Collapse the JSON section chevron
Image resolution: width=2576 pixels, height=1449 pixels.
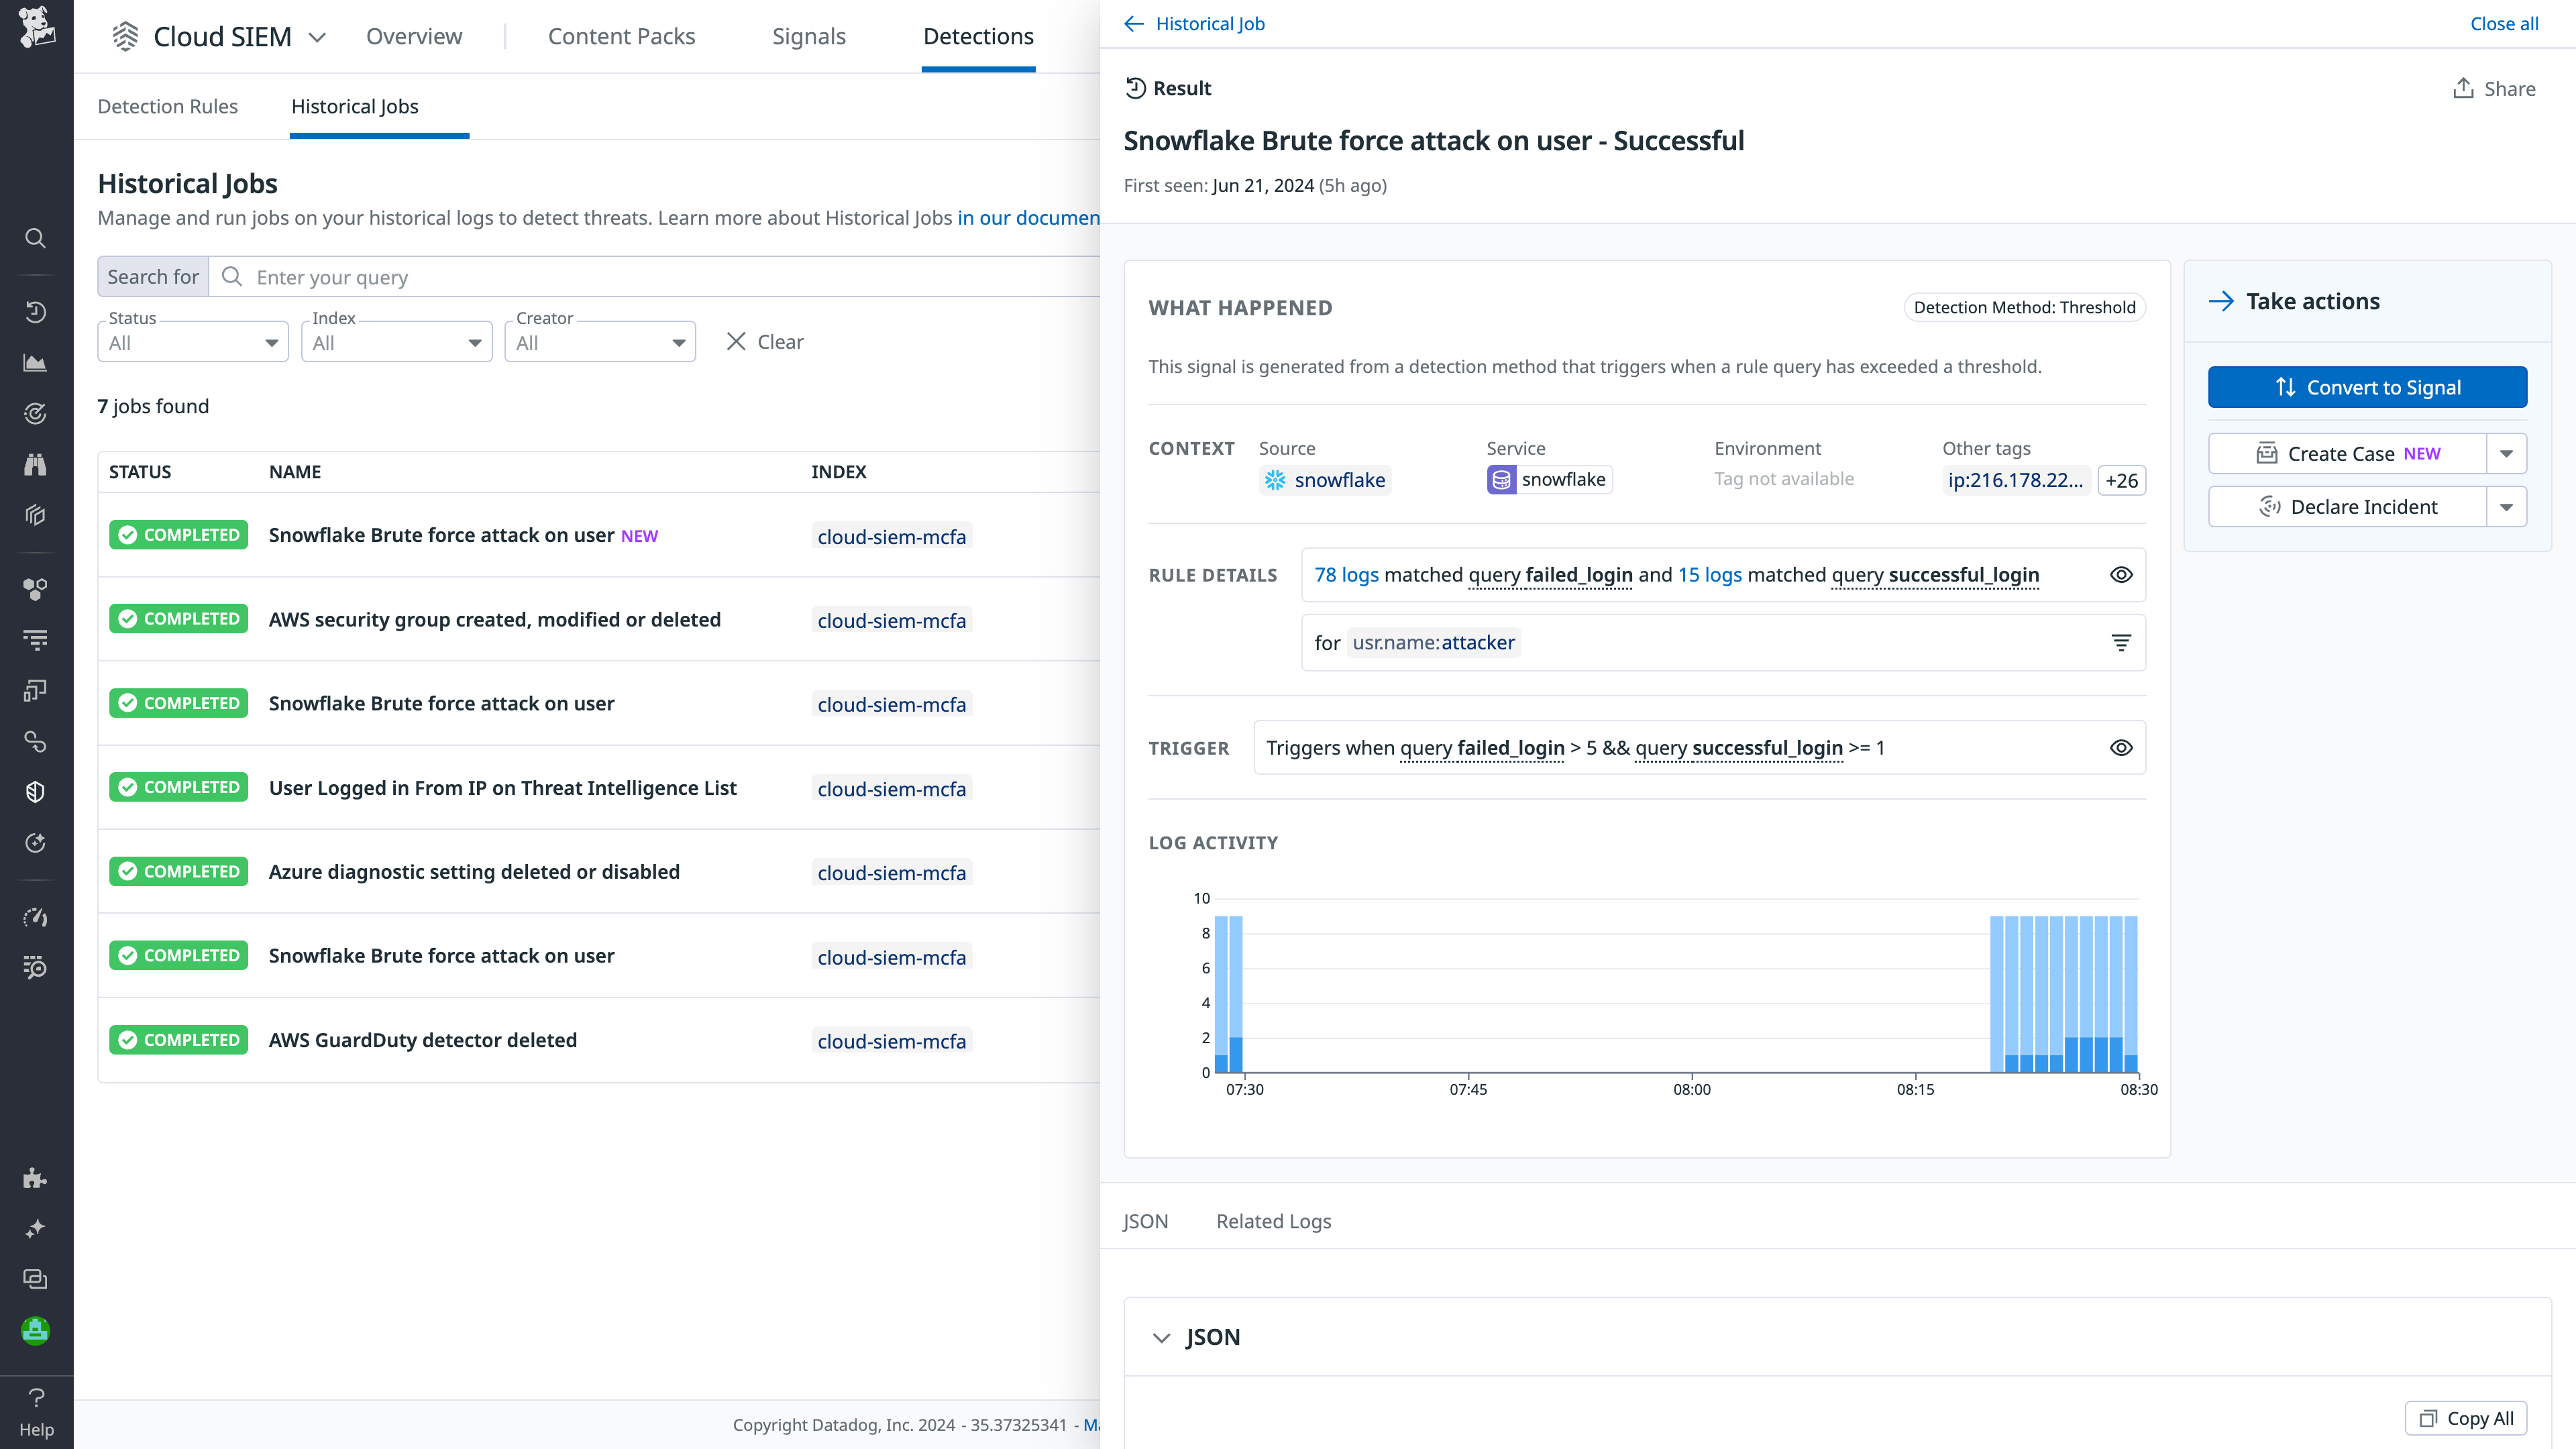tap(1161, 1337)
